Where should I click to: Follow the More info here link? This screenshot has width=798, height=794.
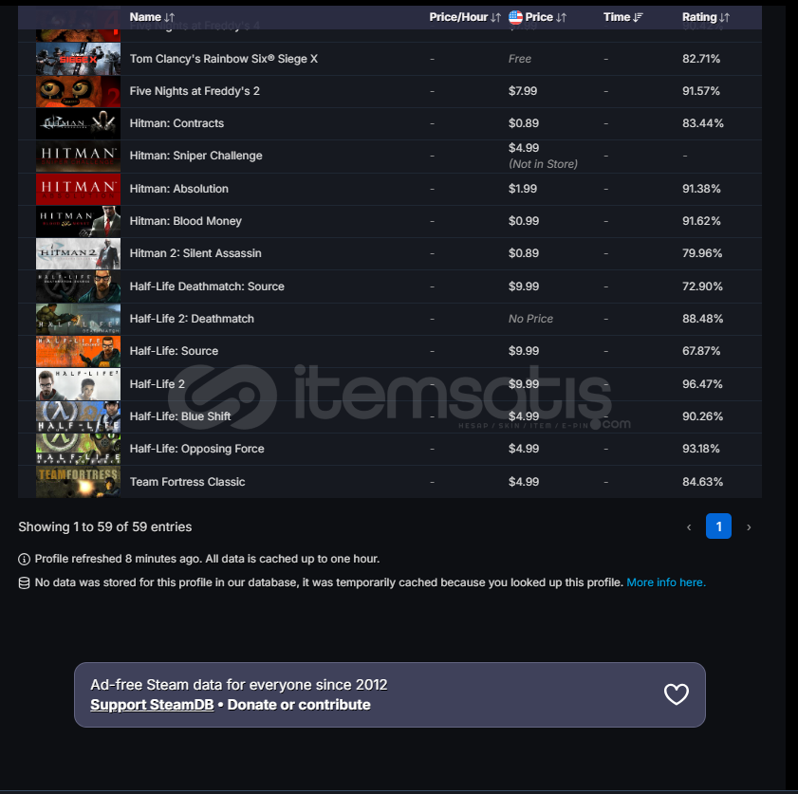click(666, 582)
